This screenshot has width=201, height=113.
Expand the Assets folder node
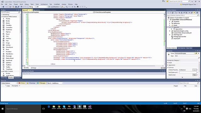[170, 25]
